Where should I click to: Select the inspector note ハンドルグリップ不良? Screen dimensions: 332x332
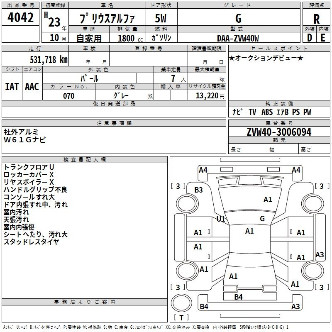35,190
